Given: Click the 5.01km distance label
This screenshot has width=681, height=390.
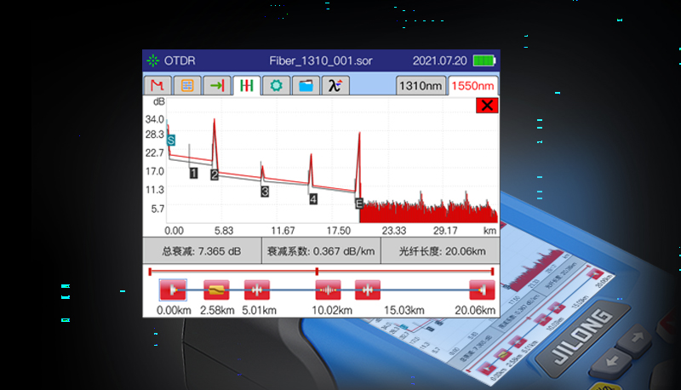Looking at the screenshot, I should [259, 311].
